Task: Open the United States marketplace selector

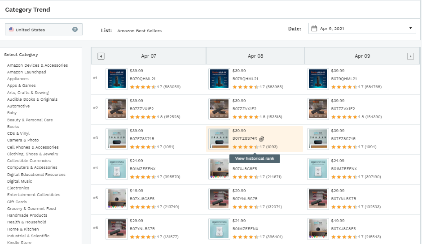Action: (44, 29)
